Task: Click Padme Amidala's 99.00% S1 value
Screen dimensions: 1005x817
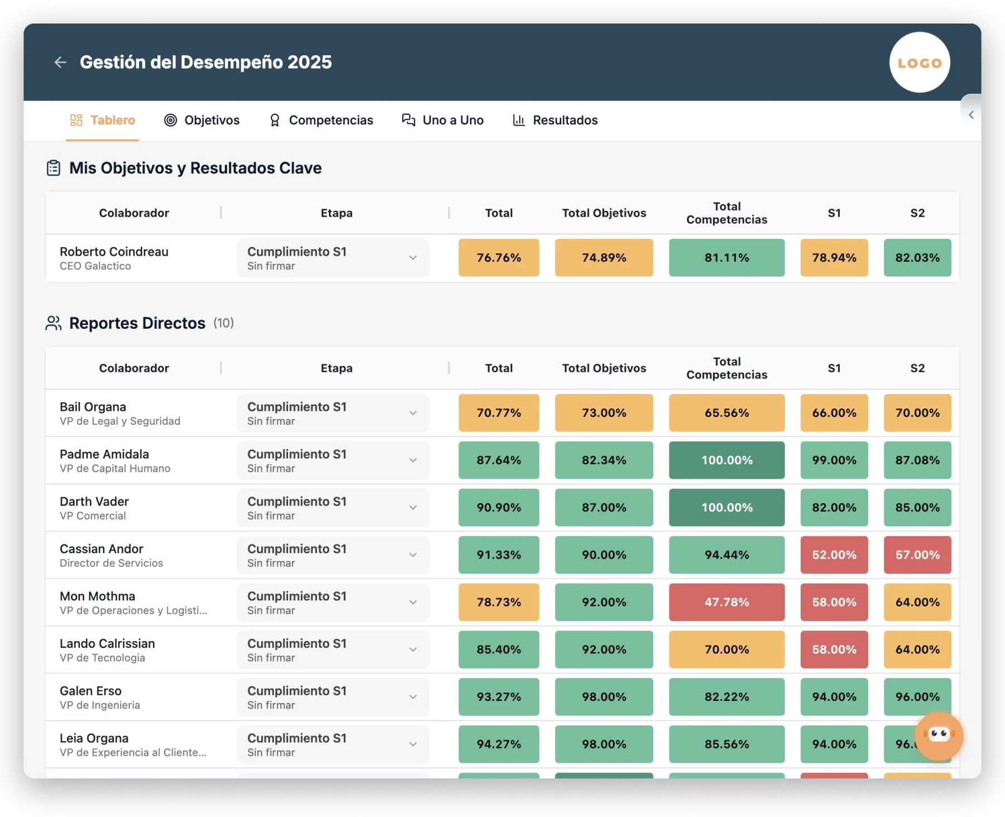Action: [834, 460]
